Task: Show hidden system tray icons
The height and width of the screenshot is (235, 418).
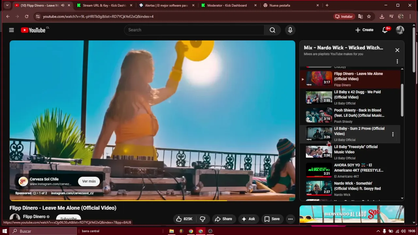Action: [378, 231]
